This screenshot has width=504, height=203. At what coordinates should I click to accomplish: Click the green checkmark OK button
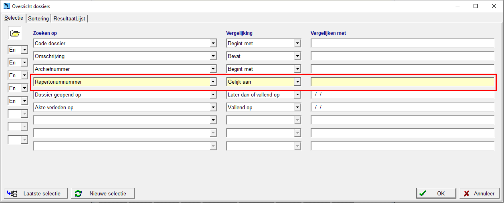point(436,193)
